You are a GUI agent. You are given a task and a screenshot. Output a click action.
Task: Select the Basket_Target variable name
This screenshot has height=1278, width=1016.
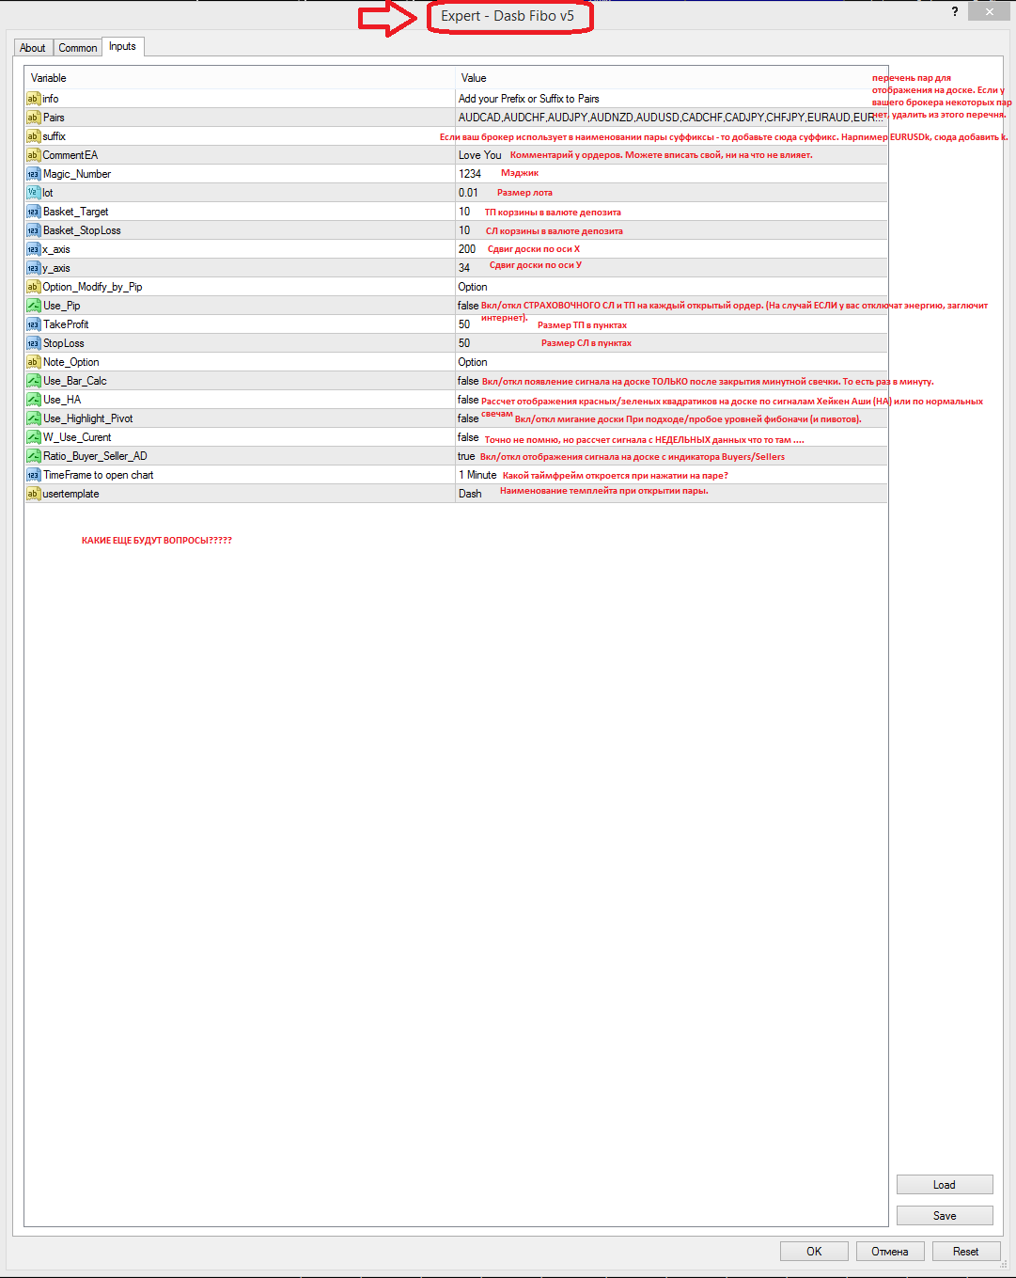pyautogui.click(x=75, y=212)
